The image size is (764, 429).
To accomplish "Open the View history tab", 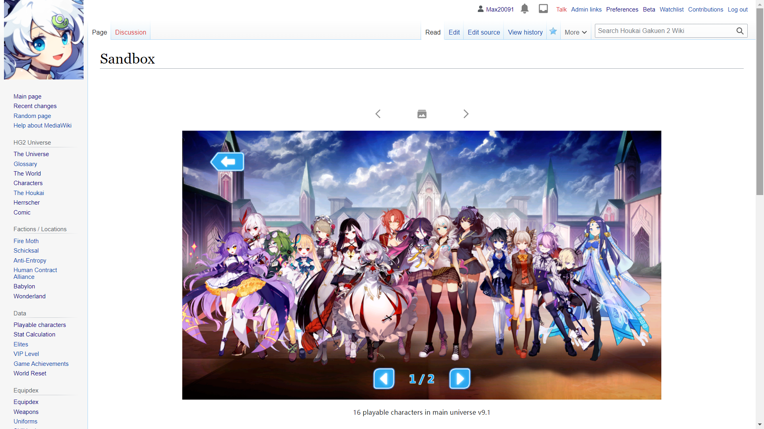I will click(x=525, y=33).
